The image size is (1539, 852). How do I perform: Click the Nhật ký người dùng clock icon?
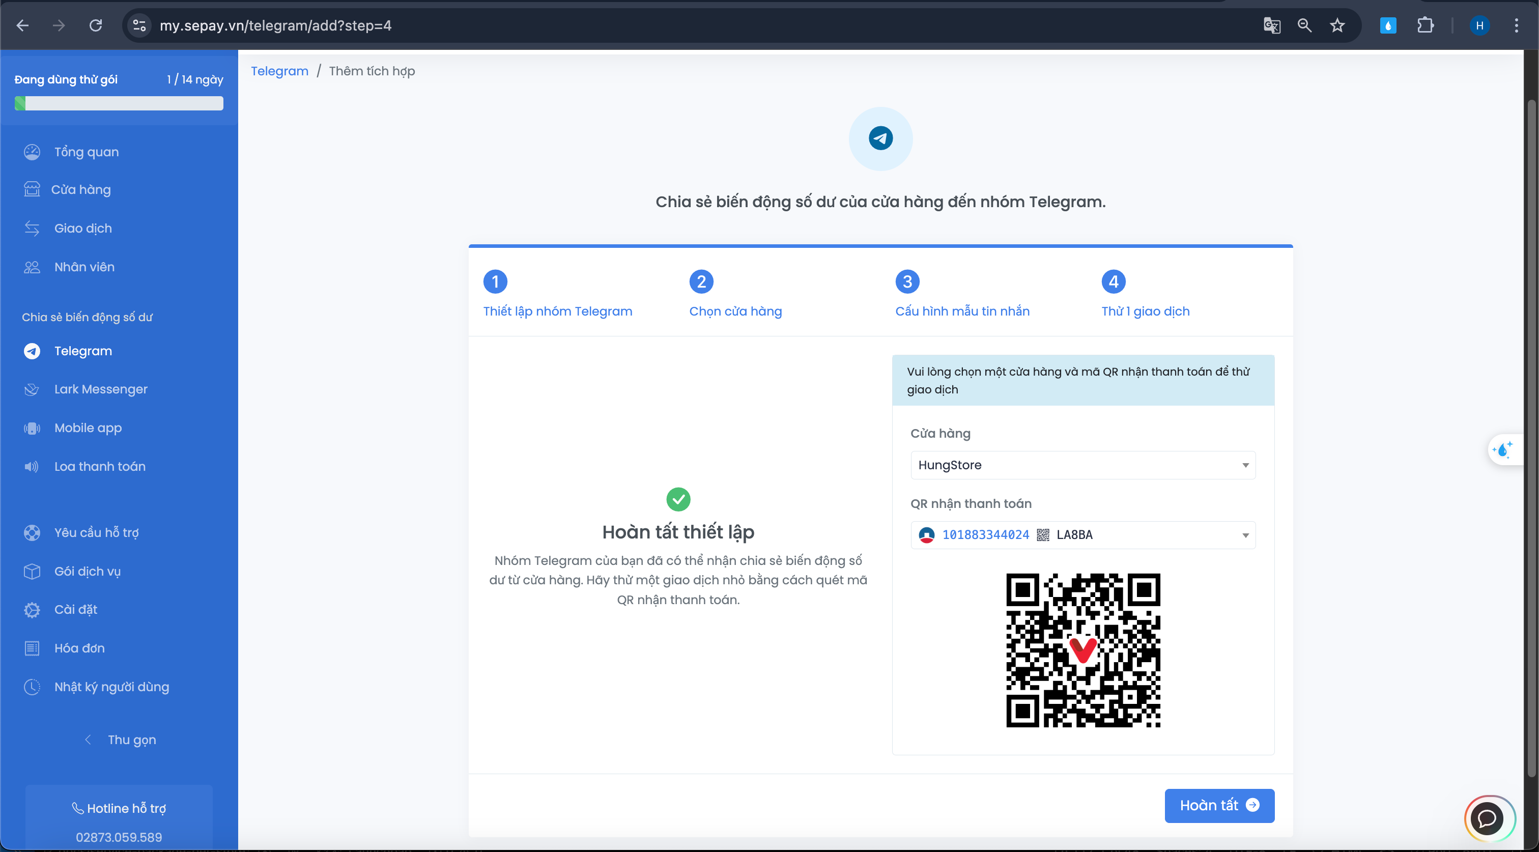click(32, 687)
